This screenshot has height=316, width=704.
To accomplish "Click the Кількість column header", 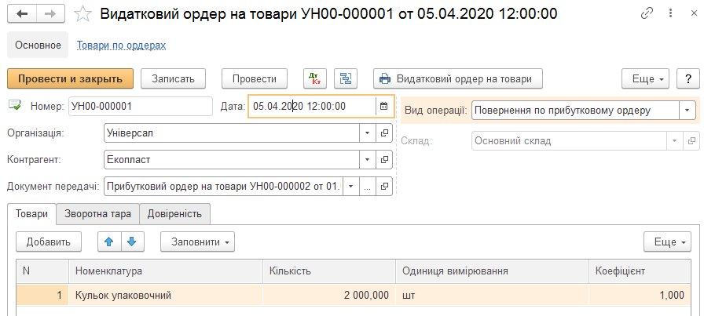I will click(329, 271).
